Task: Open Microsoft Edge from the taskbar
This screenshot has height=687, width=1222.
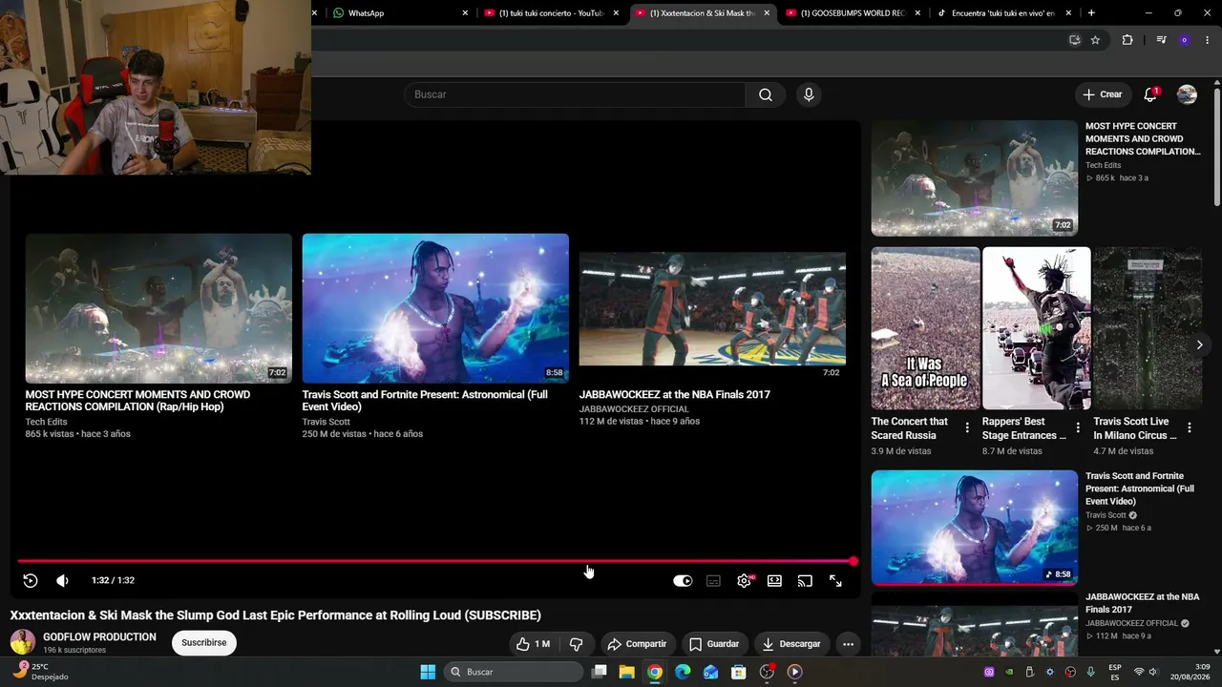Action: [x=683, y=672]
